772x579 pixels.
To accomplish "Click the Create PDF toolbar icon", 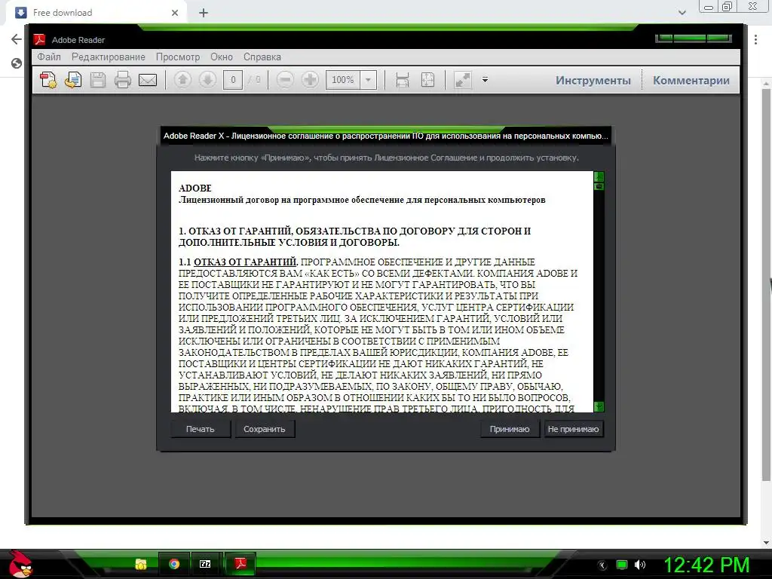I will [48, 80].
